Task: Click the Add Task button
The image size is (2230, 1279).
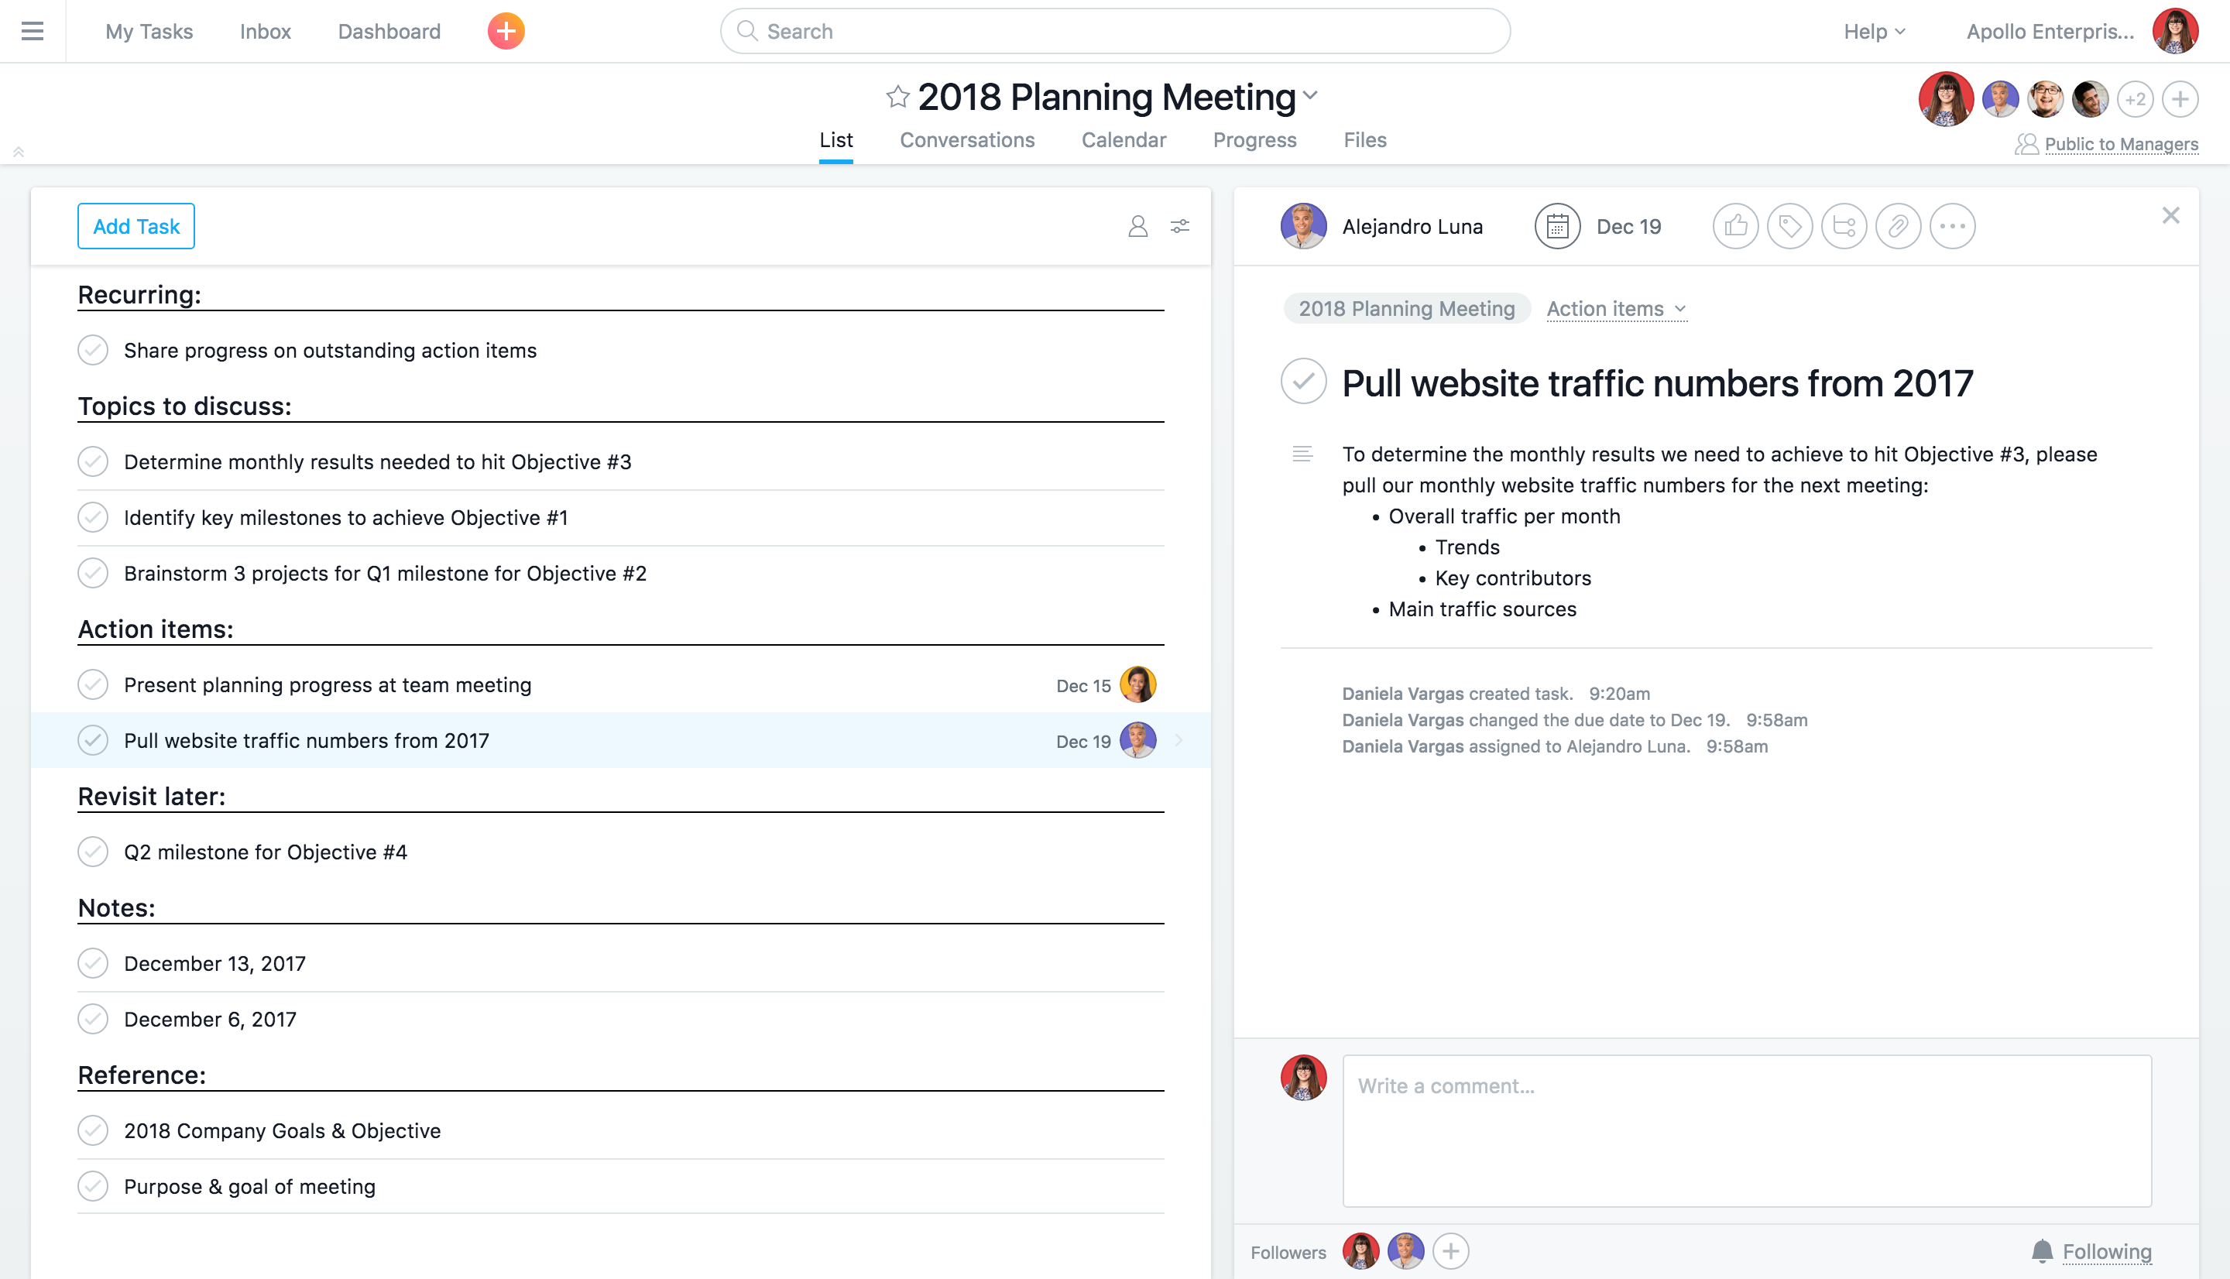Action: coord(136,227)
